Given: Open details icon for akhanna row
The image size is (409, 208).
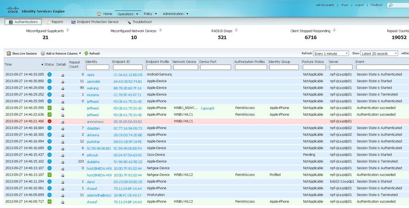Looking at the screenshot, I should pos(62,135).
